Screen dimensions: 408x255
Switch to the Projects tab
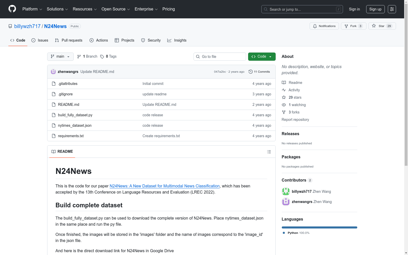[x=124, y=40]
